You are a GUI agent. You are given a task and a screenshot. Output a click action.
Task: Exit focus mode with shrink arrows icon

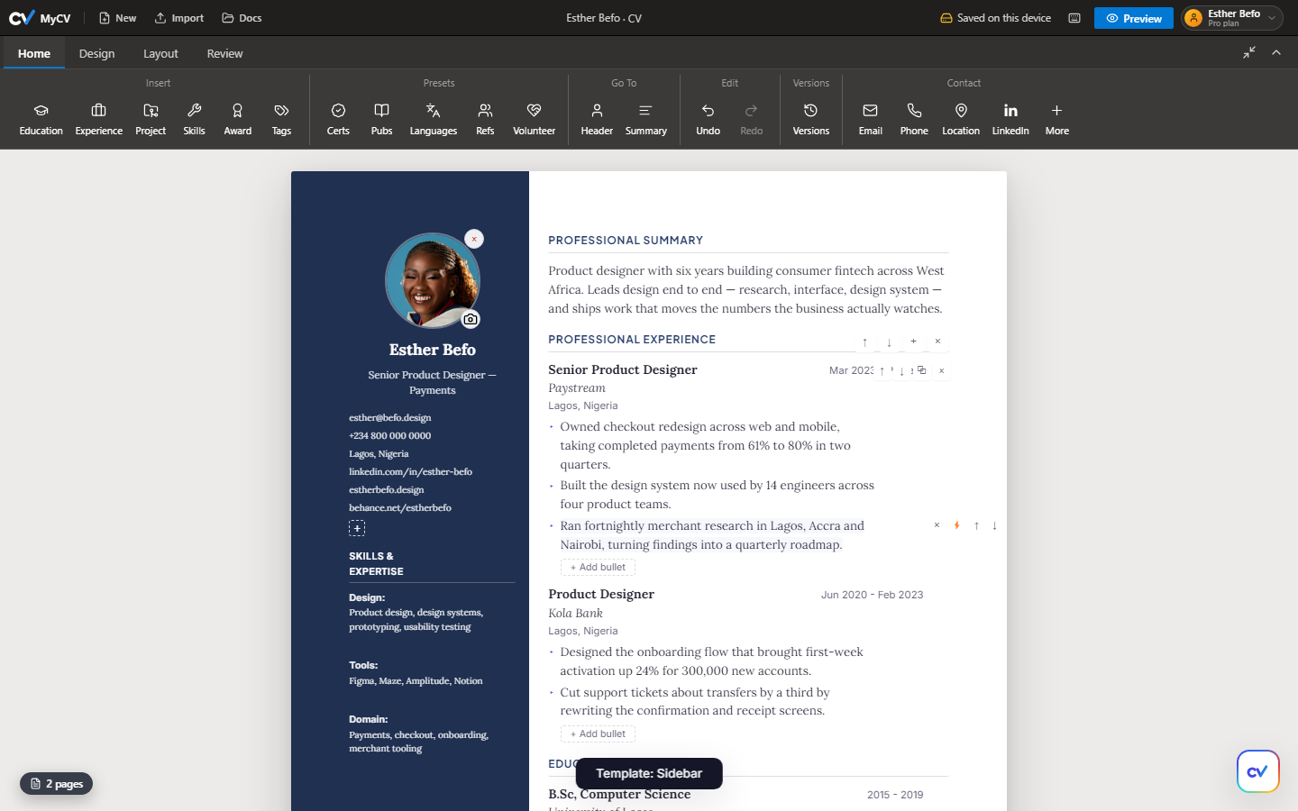[1249, 53]
